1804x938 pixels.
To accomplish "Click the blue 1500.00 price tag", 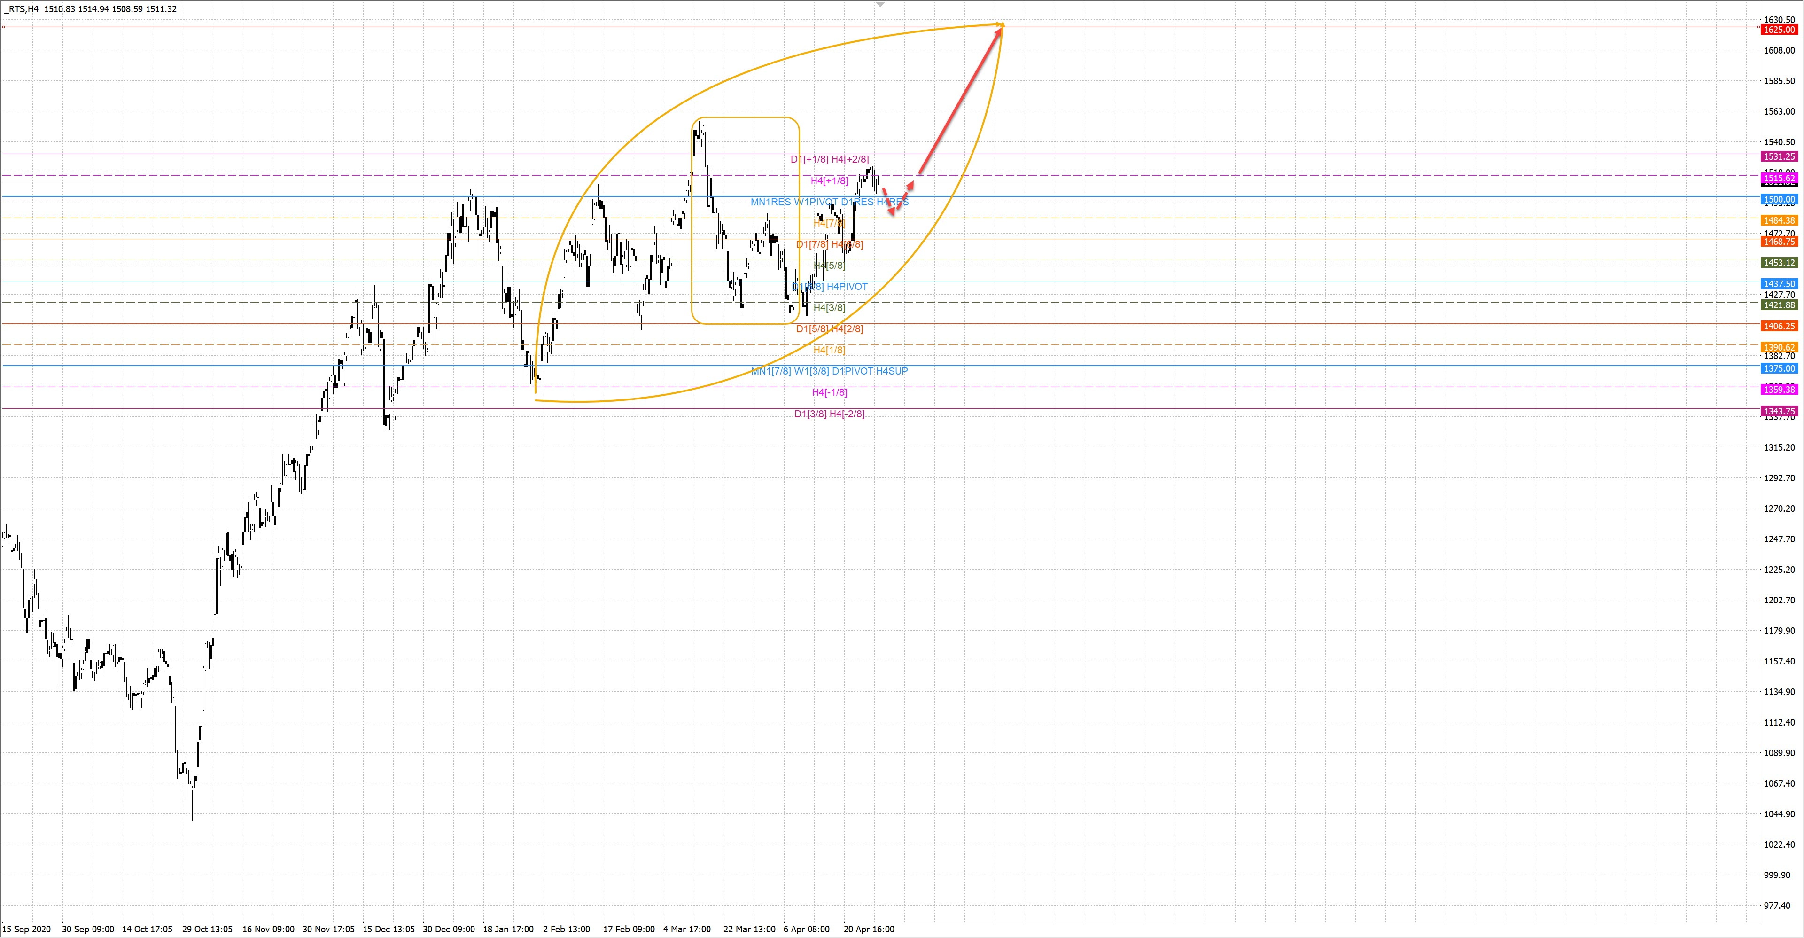I will (x=1779, y=200).
